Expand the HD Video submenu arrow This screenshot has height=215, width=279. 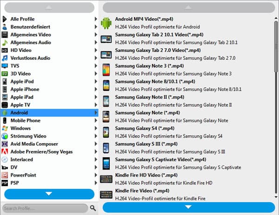point(96,51)
